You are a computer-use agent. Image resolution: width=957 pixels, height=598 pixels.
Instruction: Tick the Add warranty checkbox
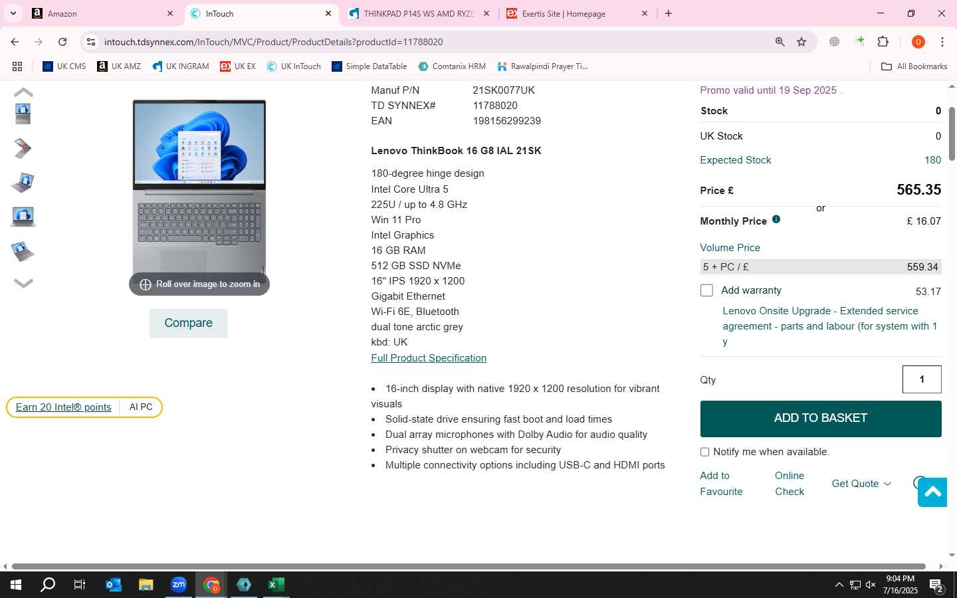[706, 290]
